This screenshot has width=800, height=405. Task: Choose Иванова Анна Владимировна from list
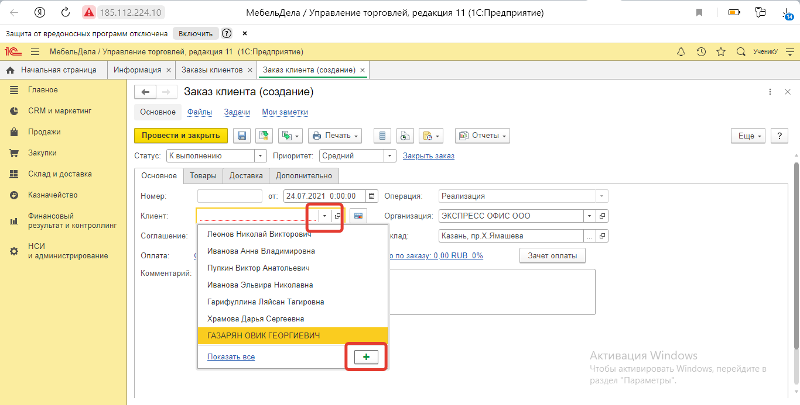coord(293,251)
